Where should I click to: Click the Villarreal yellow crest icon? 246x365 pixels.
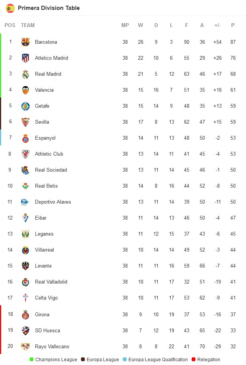tap(25, 250)
